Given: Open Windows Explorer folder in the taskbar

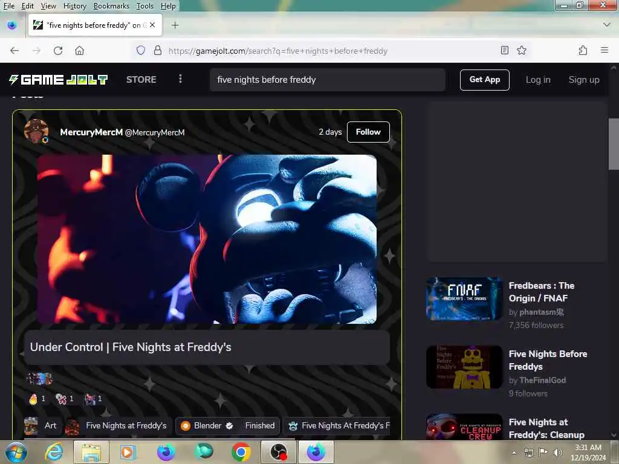Looking at the screenshot, I should (91, 452).
